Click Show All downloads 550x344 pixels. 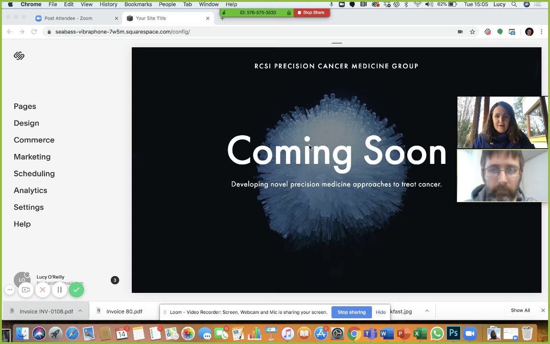520,310
